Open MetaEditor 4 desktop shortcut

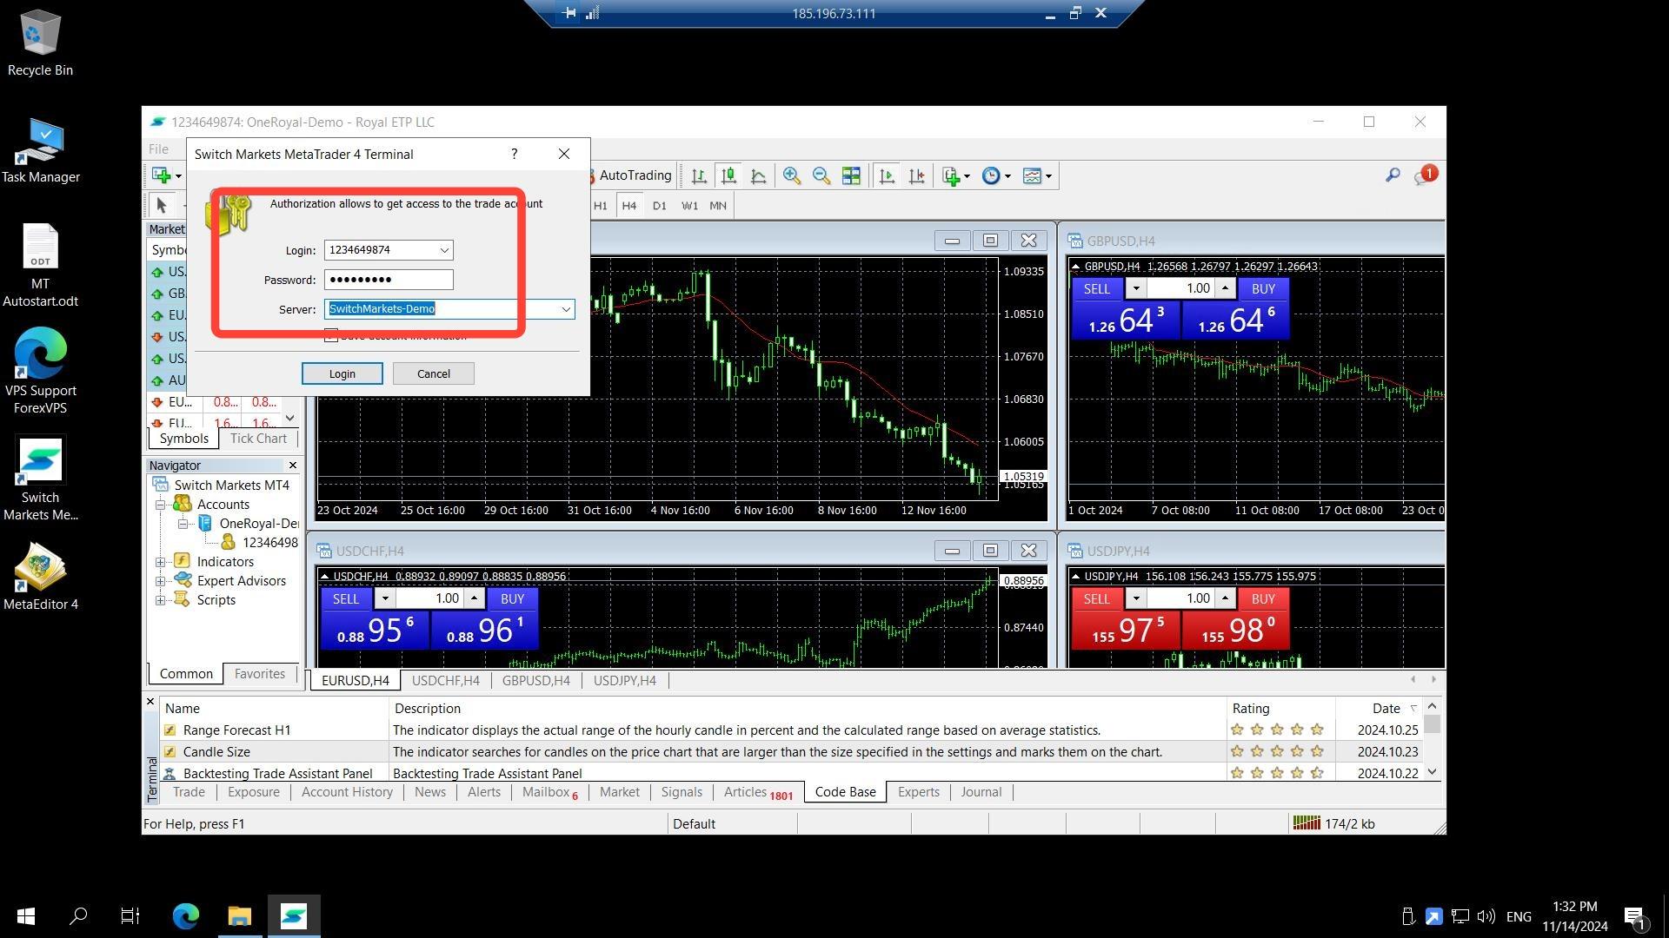pos(40,576)
